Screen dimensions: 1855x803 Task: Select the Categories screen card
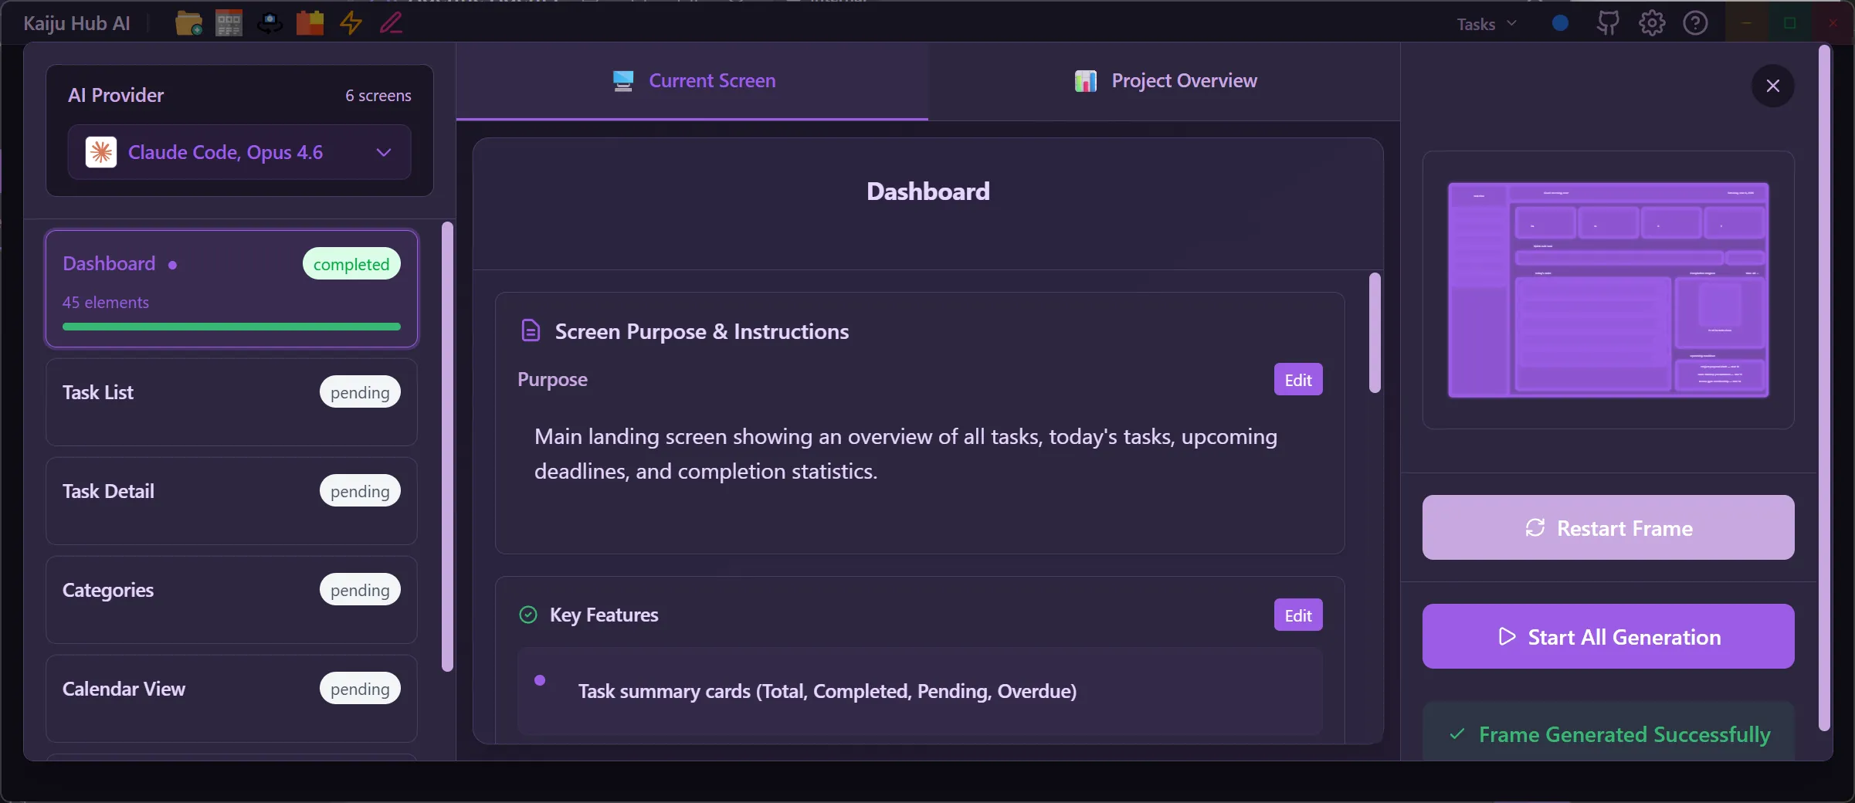click(x=232, y=599)
